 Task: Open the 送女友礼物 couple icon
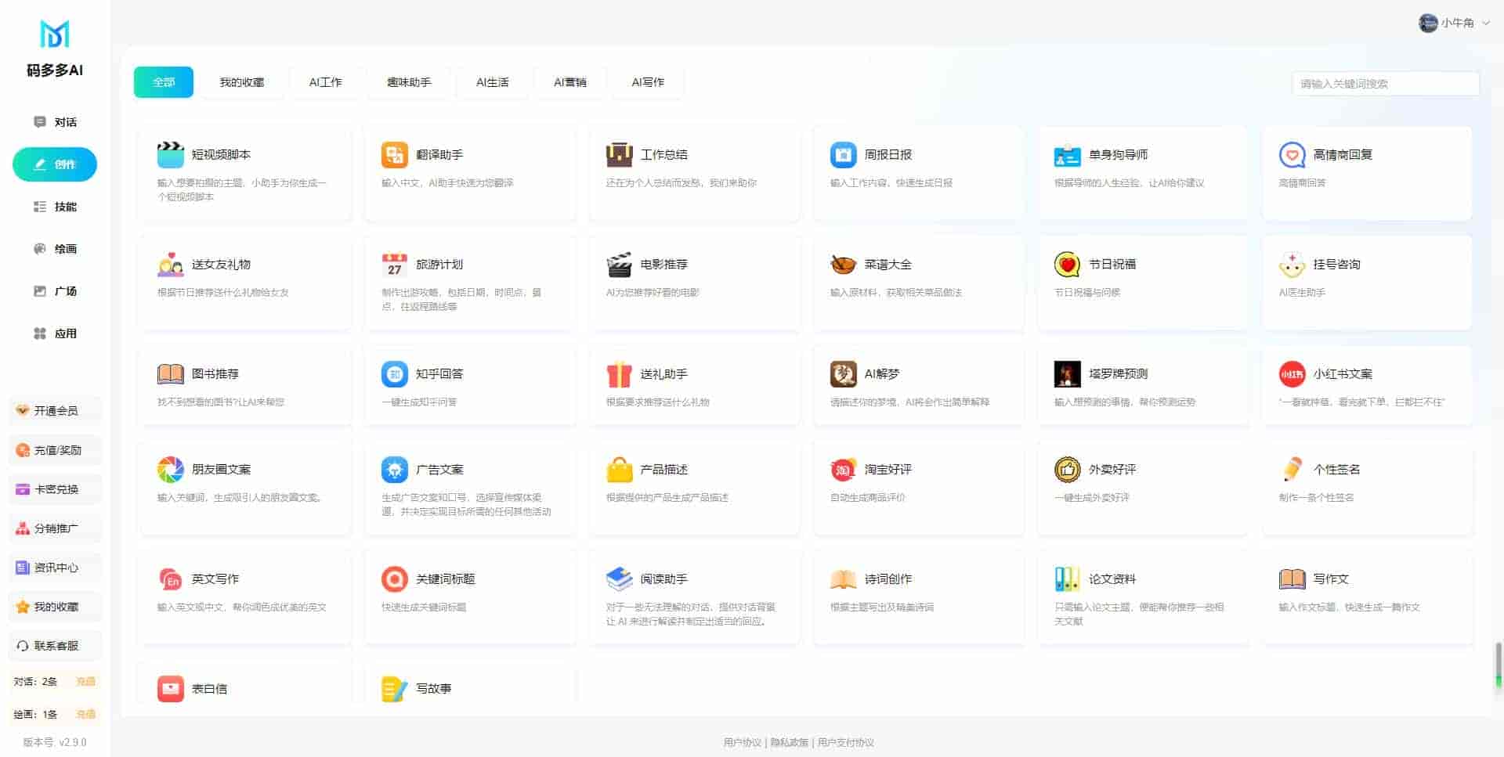point(170,264)
